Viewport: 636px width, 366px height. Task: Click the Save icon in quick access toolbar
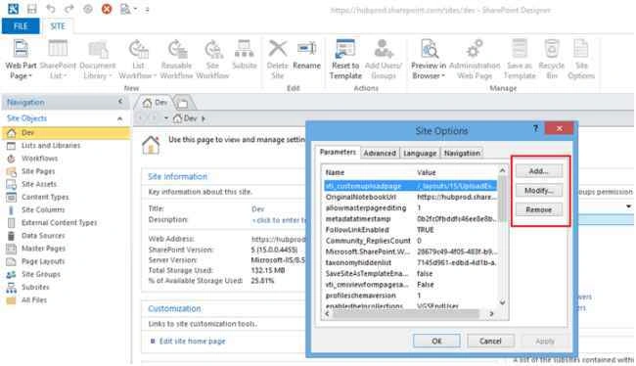[x=31, y=9]
